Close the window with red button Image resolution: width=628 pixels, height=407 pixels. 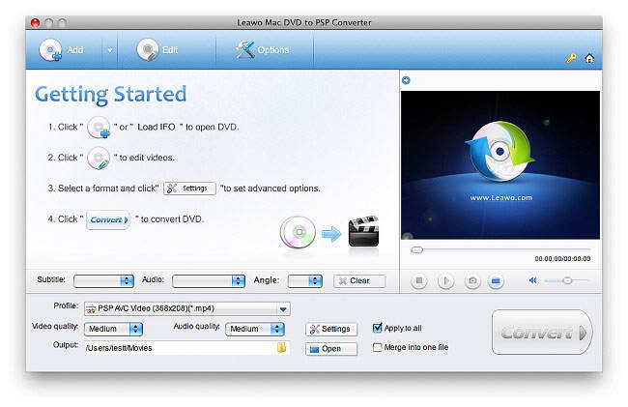click(35, 23)
